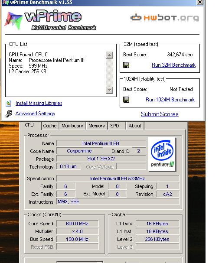Click the 32M Best Score '342,674 sec'
The height and width of the screenshot is (263, 222).
180,55
